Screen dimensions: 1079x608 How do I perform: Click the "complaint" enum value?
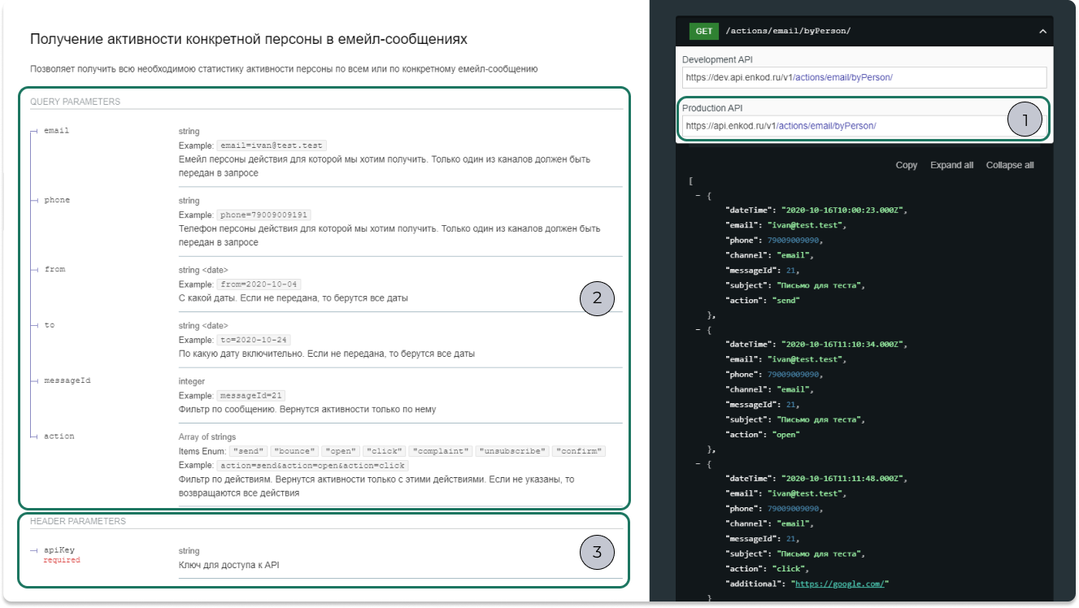coord(441,451)
